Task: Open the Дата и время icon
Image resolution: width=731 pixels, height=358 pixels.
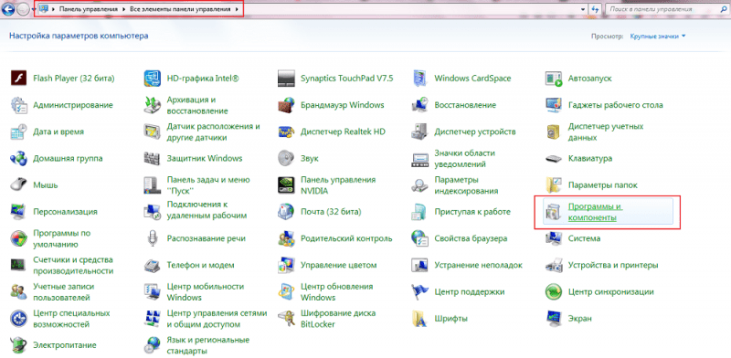Action: (x=17, y=132)
